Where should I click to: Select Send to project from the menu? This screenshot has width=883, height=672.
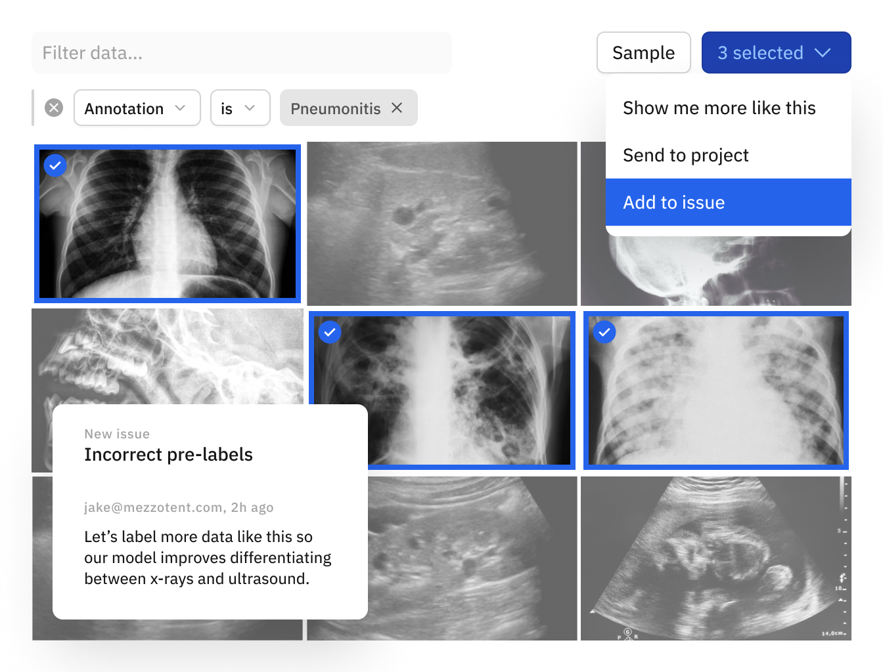tap(686, 155)
